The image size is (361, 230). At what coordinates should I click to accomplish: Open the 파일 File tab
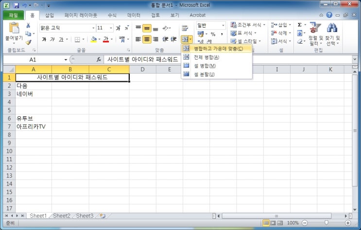click(13, 15)
